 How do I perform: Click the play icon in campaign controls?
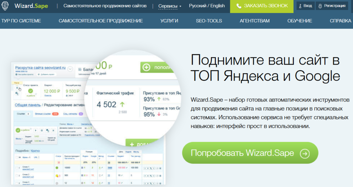[36, 130]
